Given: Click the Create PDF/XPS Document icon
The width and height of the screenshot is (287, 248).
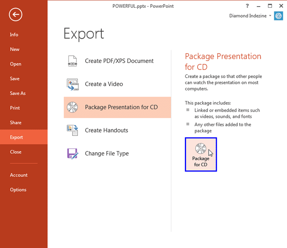Looking at the screenshot, I should pos(73,61).
